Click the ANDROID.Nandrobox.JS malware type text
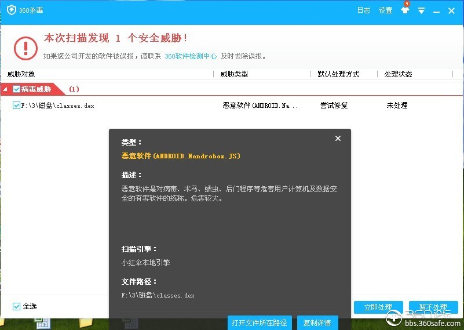This screenshot has width=464, height=330. click(x=181, y=156)
